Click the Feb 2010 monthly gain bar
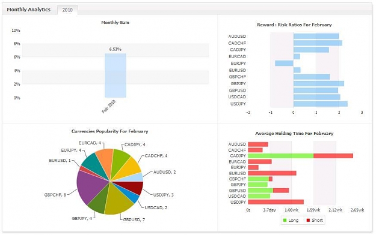 (116, 76)
